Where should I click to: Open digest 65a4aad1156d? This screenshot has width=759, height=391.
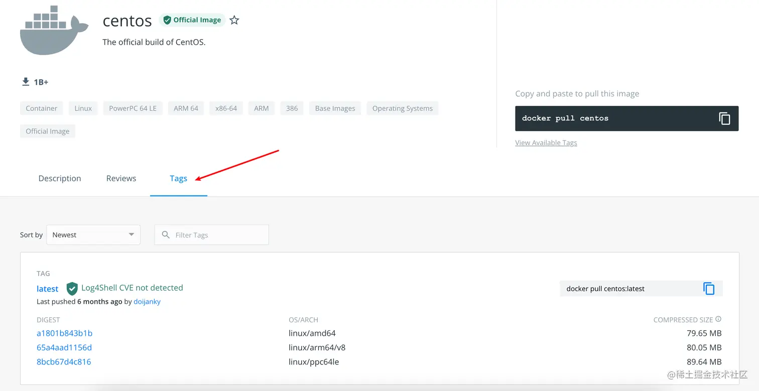click(x=64, y=347)
